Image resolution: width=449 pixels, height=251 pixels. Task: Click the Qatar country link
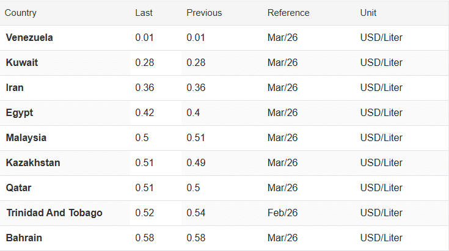point(18,188)
